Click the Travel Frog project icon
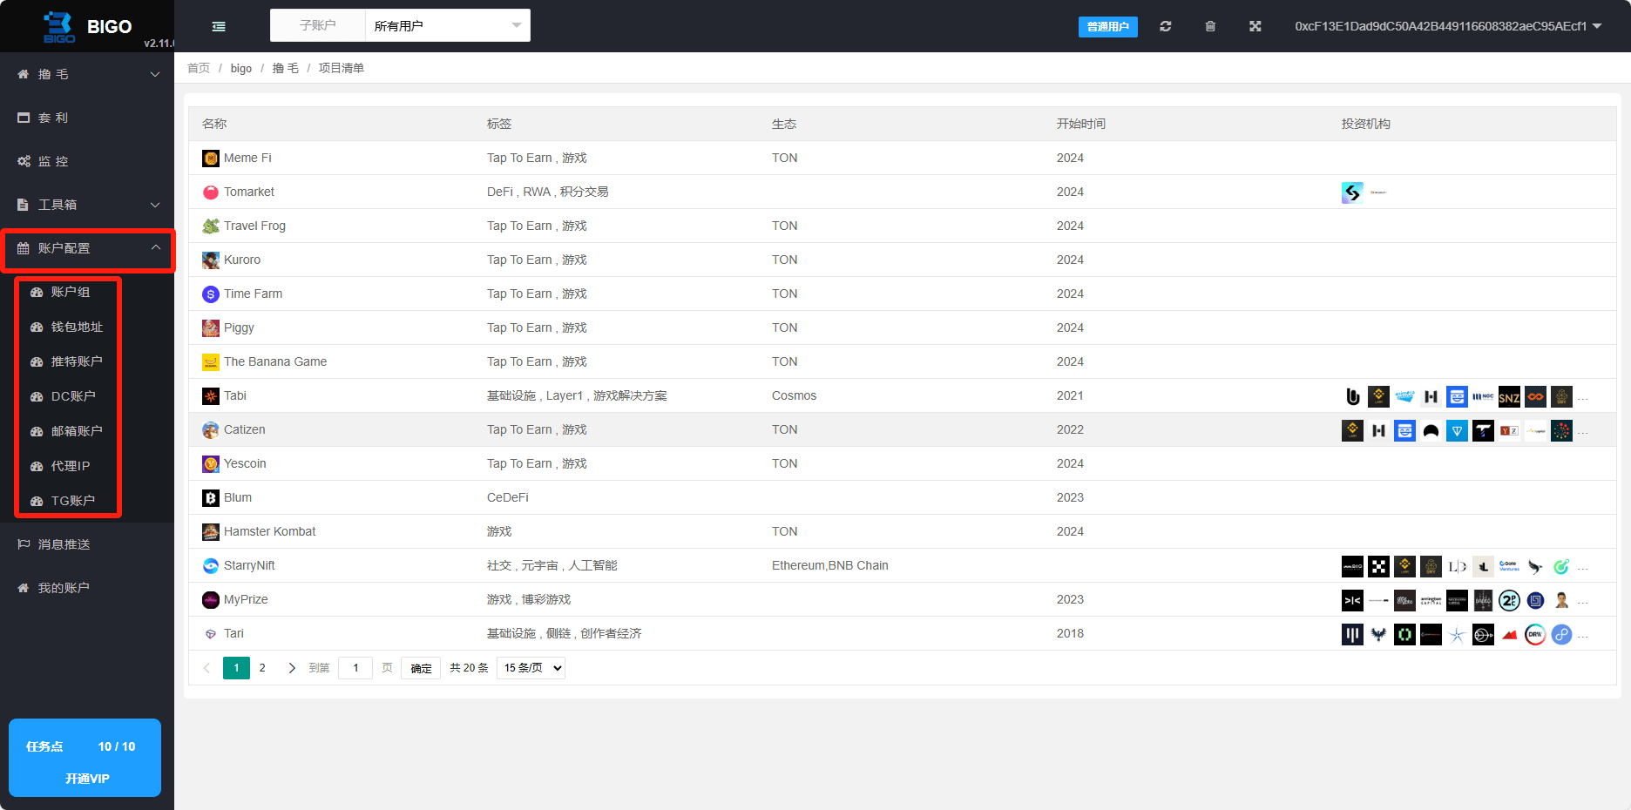Viewport: 1631px width, 810px height. [211, 226]
